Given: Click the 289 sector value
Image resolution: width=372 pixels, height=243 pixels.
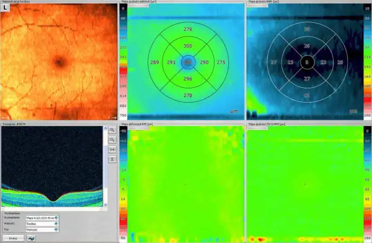Looking at the screenshot, I should tap(154, 62).
